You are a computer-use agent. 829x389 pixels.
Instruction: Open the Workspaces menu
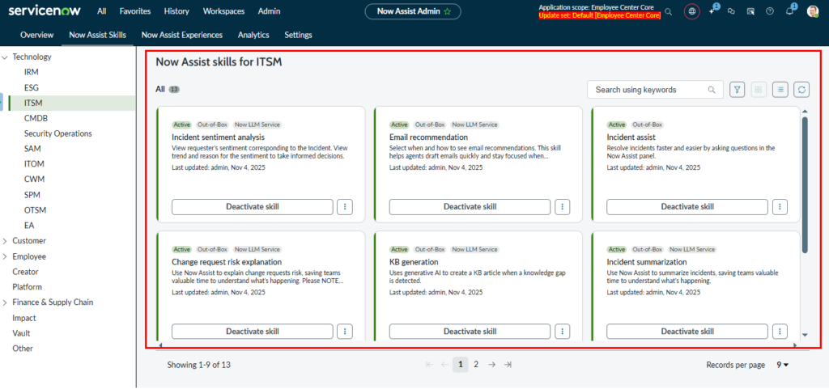tap(223, 11)
